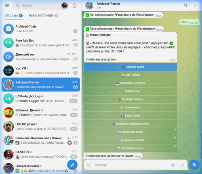202x174 pixels.
Task: Click the DANKEST channel avatar
Action: [x=8, y=154]
